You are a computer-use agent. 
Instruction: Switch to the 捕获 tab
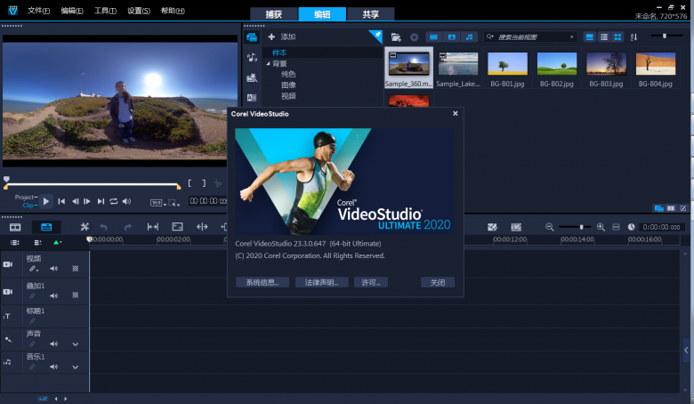point(273,14)
